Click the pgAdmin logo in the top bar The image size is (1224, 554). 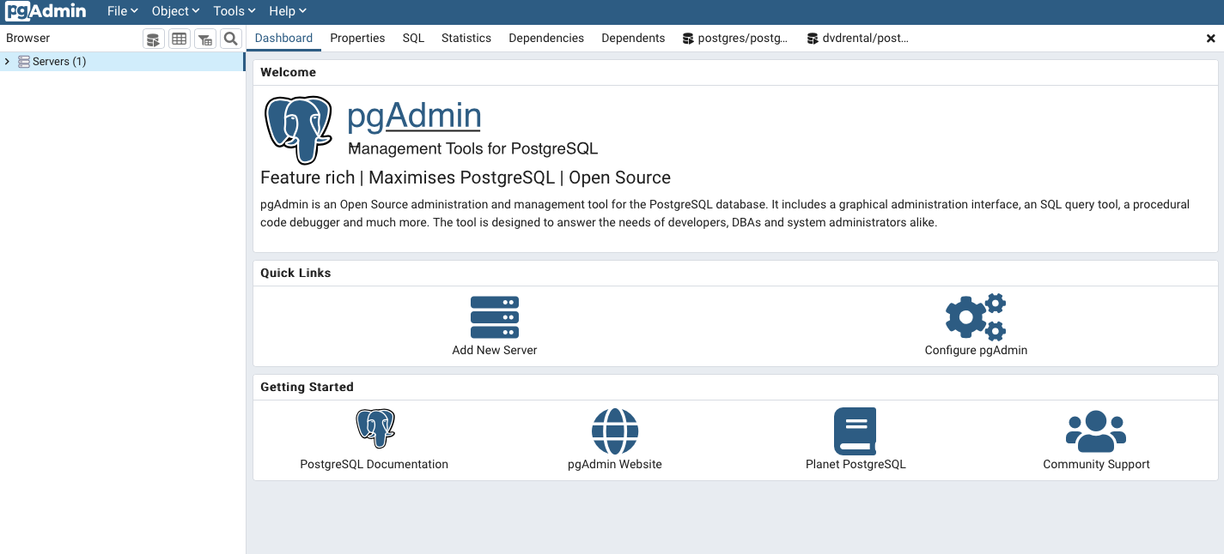tap(46, 11)
